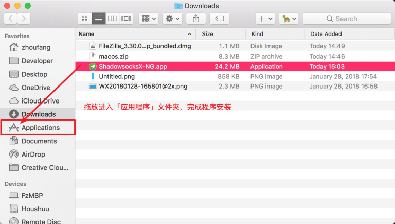Click the Desktop sidebar icon
Screen dimensions: 395x224
click(13, 74)
